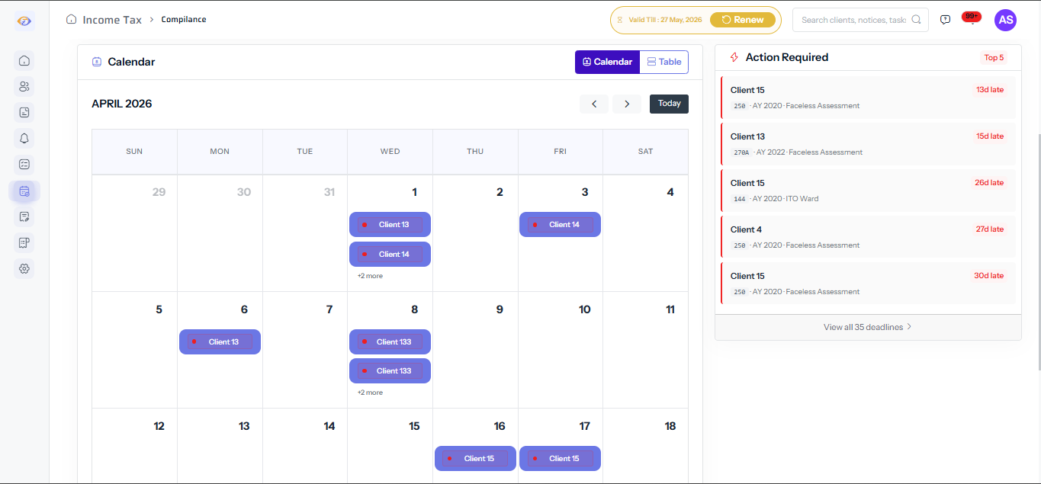Click the Income Tax breadcrumb link
The width and height of the screenshot is (1041, 484).
click(x=112, y=20)
